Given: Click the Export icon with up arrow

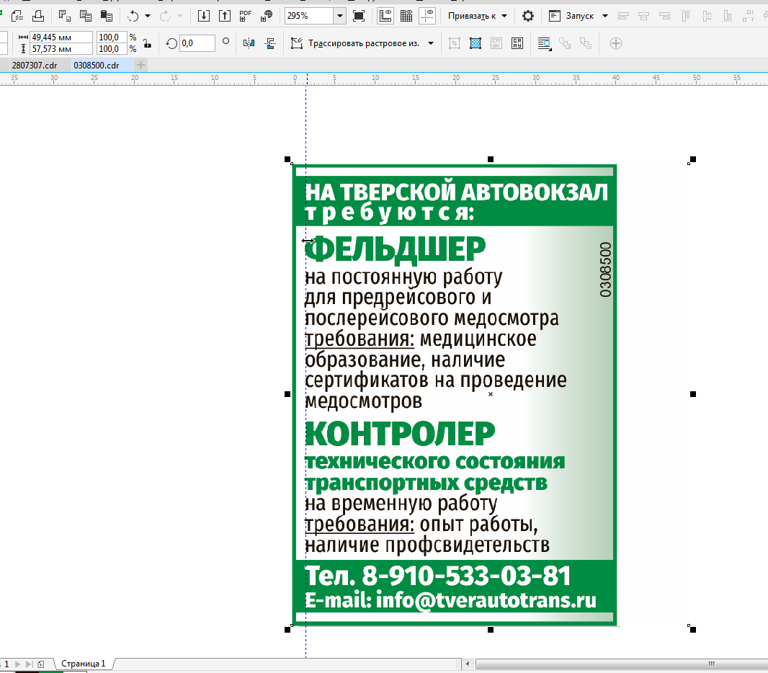Looking at the screenshot, I should [224, 16].
